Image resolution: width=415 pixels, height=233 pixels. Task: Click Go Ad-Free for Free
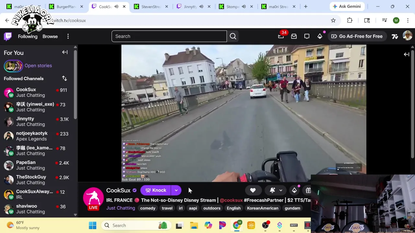point(357,36)
